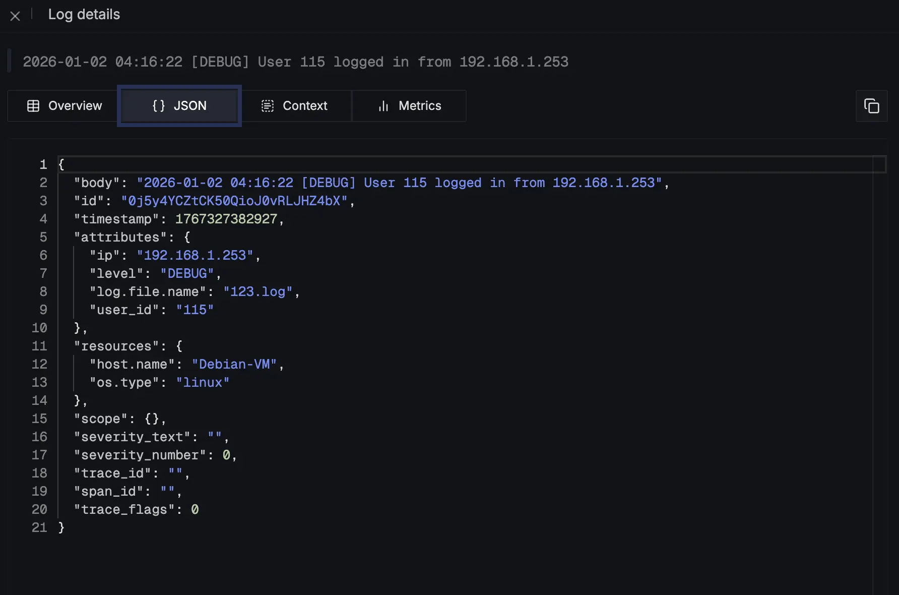Click the dashed list icon on Context tab
899x595 pixels.
click(267, 106)
